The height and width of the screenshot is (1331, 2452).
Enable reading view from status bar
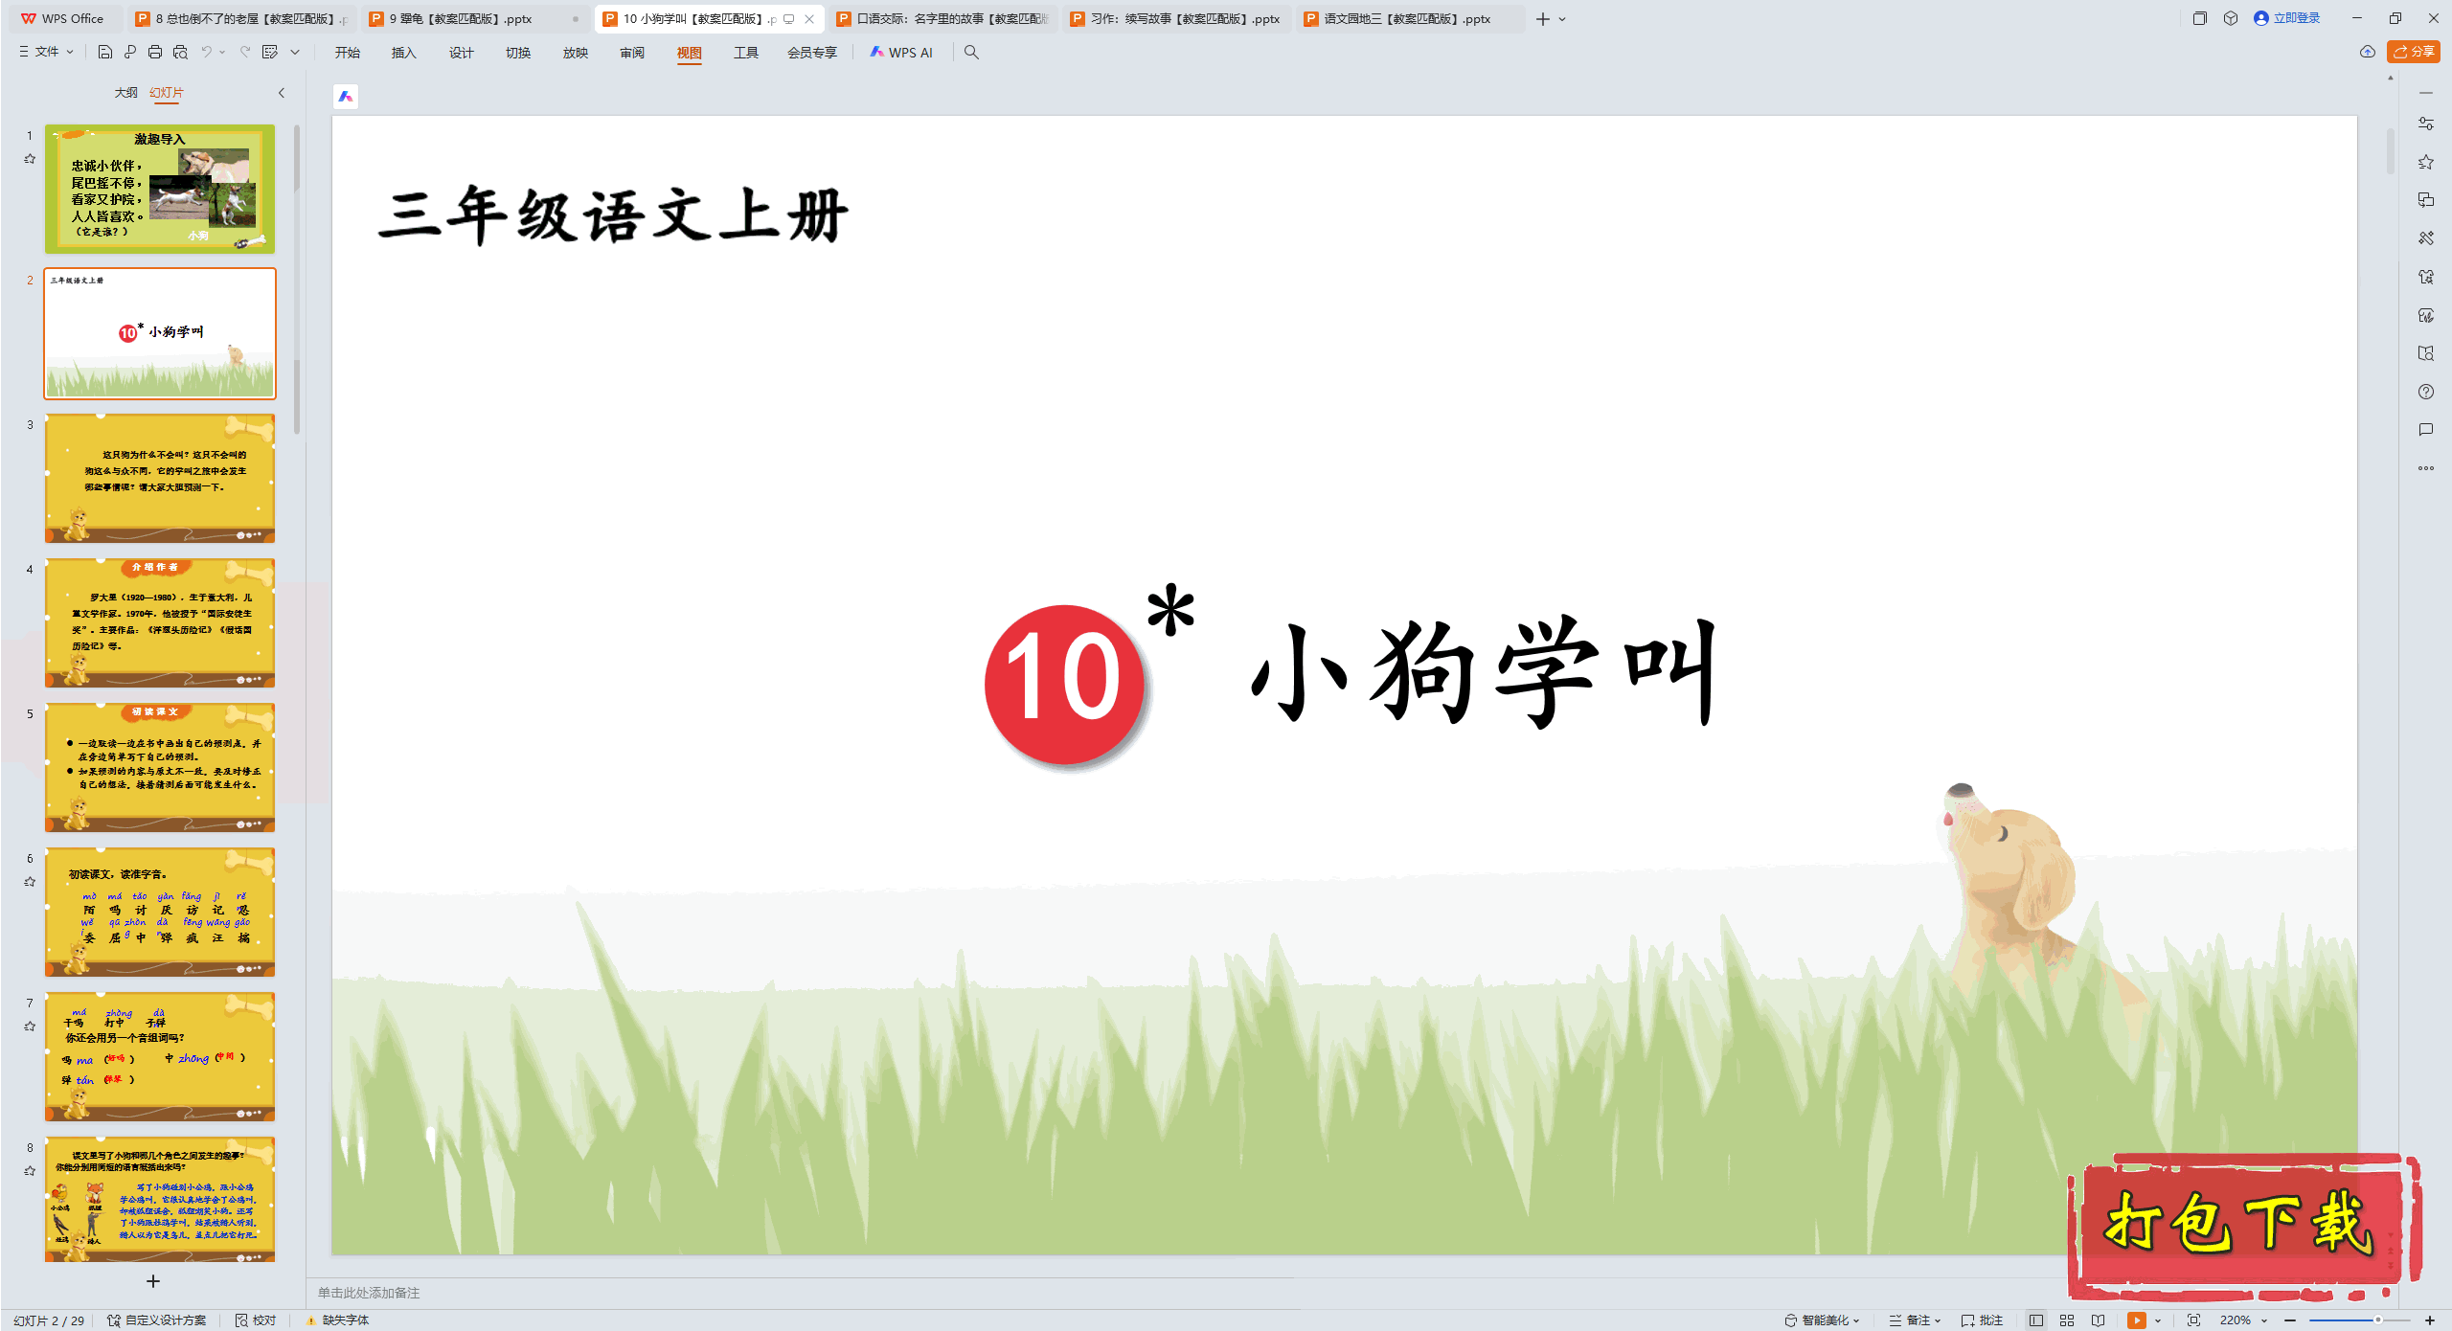tap(2099, 1320)
